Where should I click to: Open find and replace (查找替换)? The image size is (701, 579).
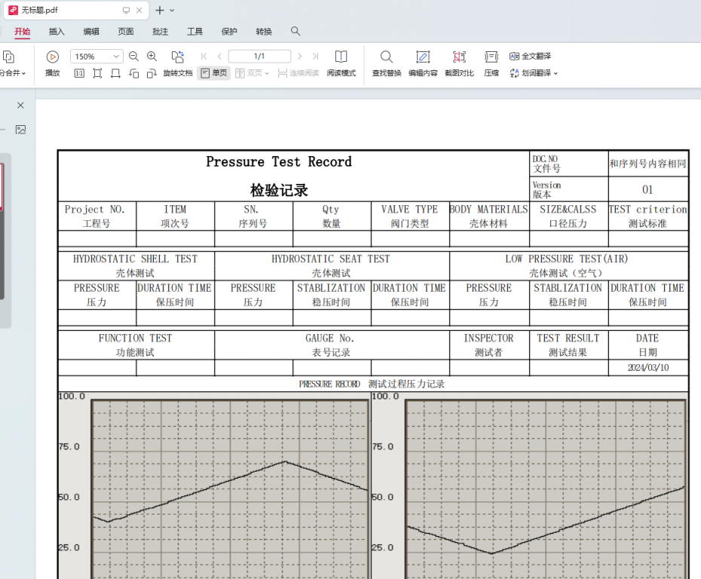(x=387, y=63)
